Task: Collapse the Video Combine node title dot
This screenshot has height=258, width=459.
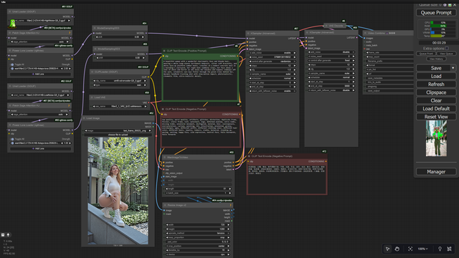Action: click(365, 33)
